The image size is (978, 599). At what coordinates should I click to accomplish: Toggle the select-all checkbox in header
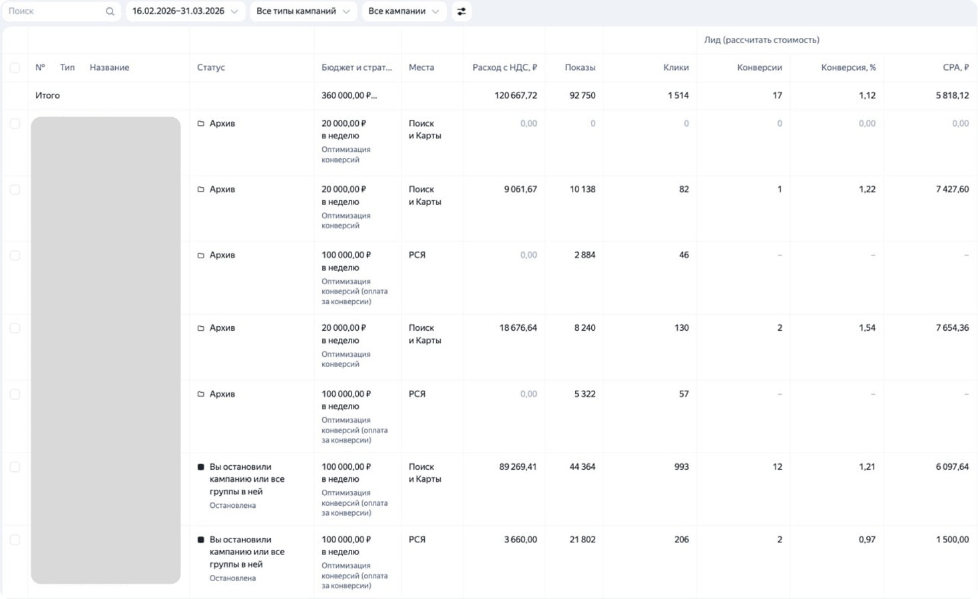pyautogui.click(x=15, y=68)
